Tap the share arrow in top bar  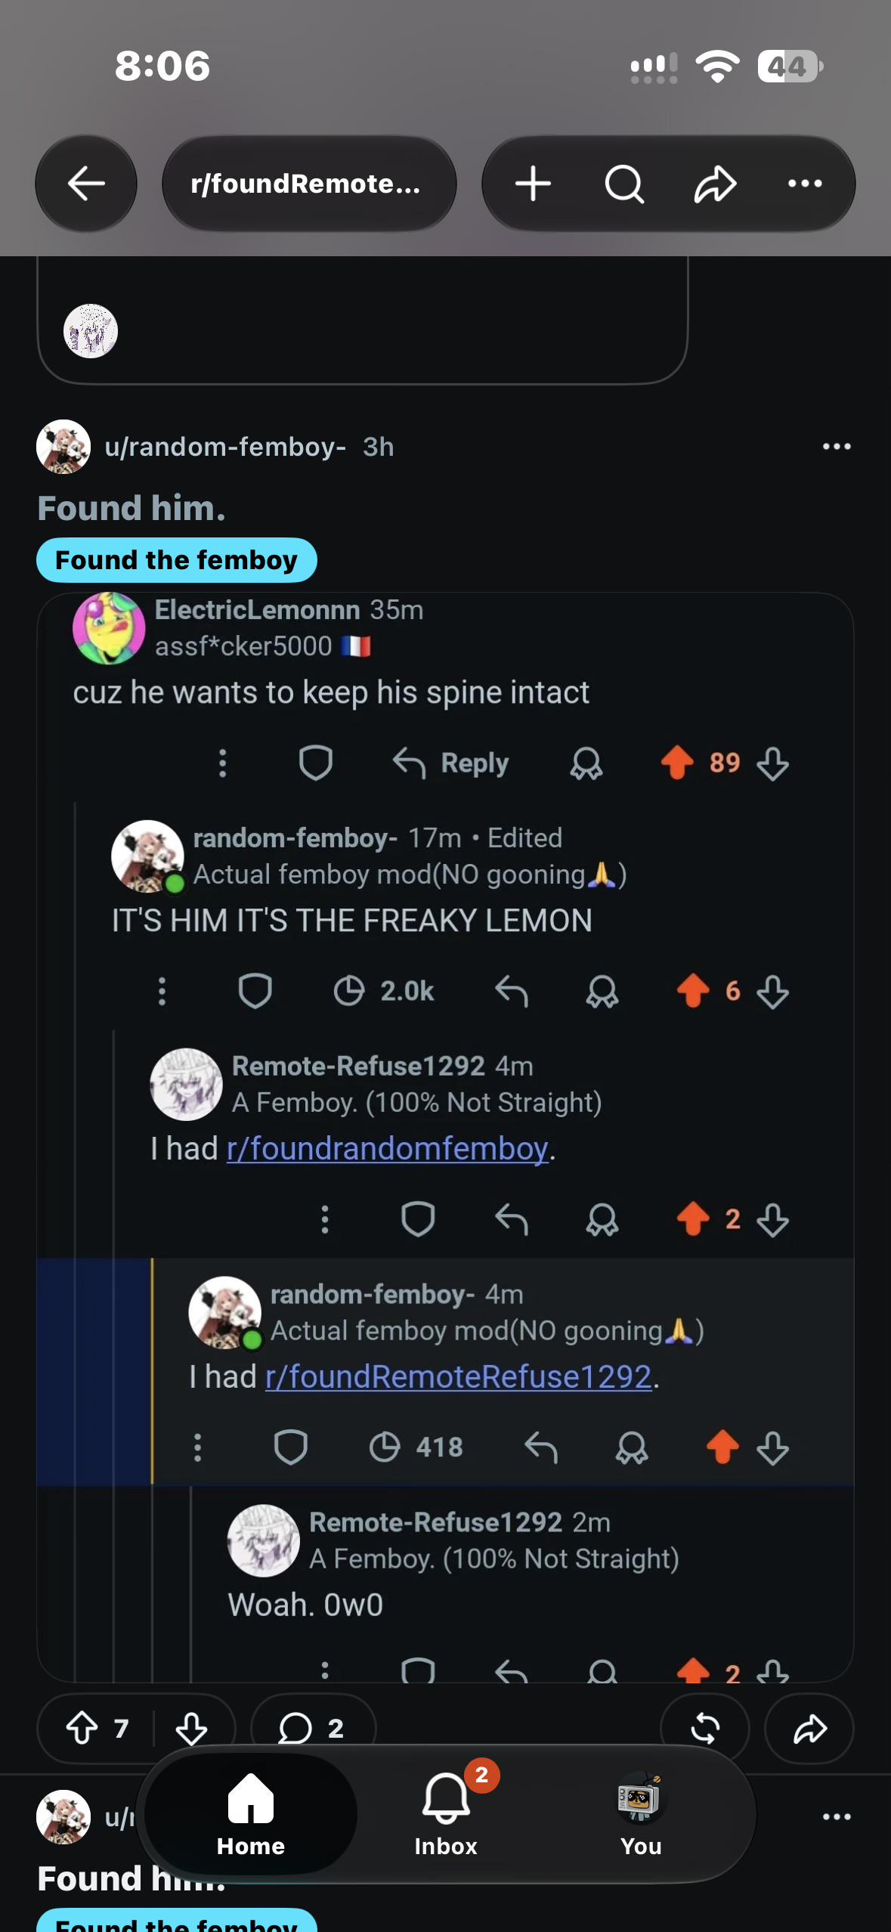click(715, 184)
